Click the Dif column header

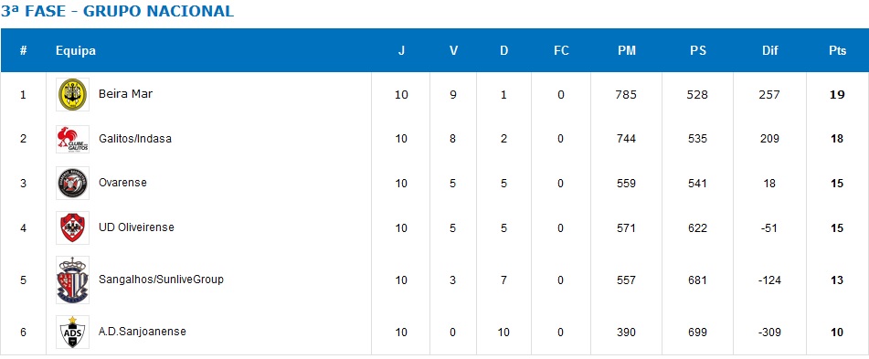point(769,50)
